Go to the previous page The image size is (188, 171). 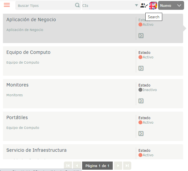click(x=77, y=165)
